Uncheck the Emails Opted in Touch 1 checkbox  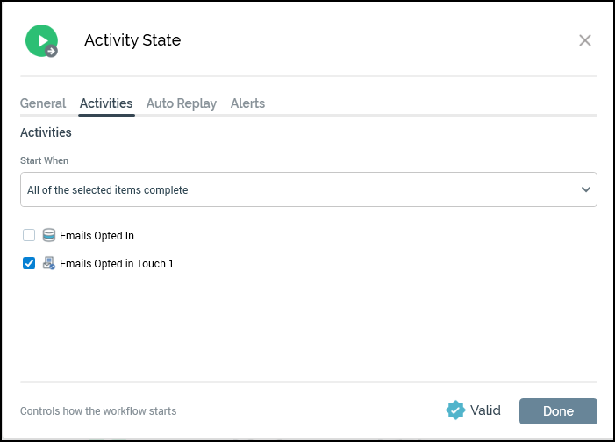[x=29, y=263]
